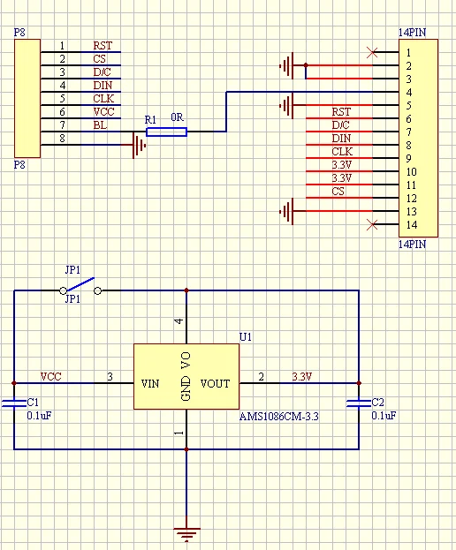Click the P8 connector body
The image size is (456, 550).
27,98
